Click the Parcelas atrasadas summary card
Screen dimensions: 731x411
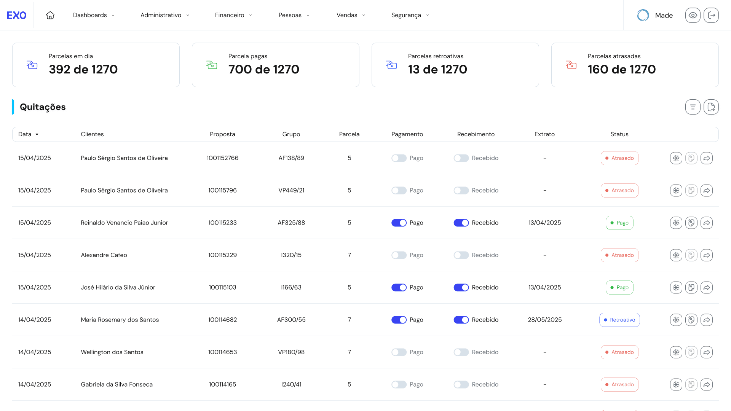(634, 65)
